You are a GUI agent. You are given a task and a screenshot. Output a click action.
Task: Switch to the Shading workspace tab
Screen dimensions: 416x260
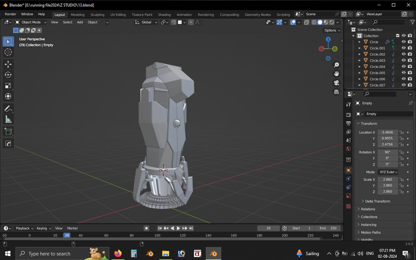(x=164, y=15)
